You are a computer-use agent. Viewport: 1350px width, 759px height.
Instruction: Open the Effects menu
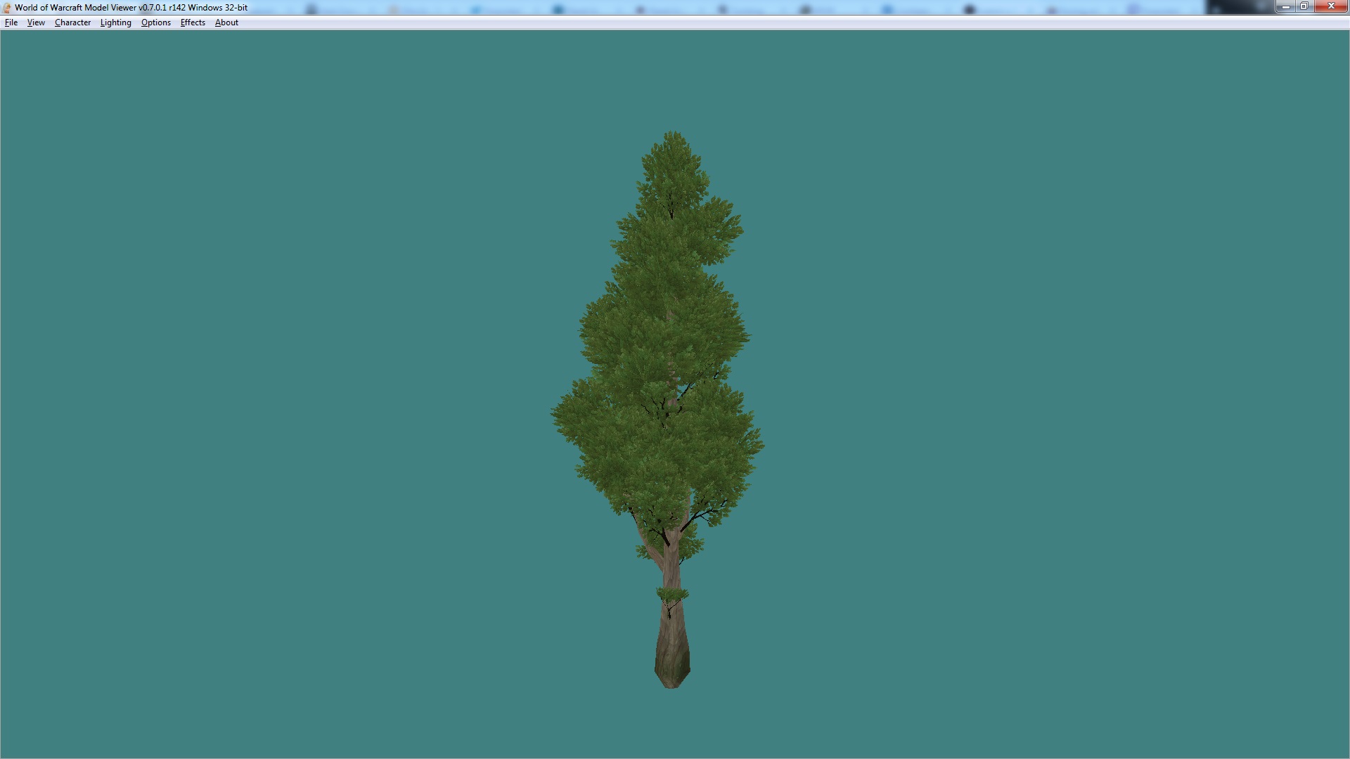coord(193,22)
